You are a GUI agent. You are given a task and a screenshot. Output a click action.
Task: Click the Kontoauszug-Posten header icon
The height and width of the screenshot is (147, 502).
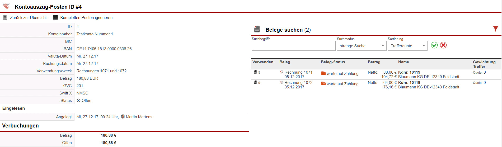(6, 6)
